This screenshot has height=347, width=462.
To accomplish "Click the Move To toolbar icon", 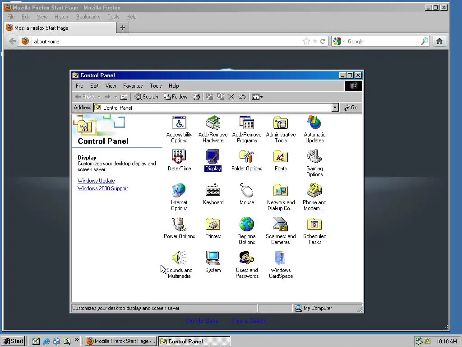I will (x=210, y=97).
